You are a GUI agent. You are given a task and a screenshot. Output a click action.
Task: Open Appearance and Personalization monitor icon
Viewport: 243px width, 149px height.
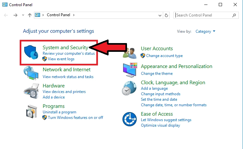point(130,70)
